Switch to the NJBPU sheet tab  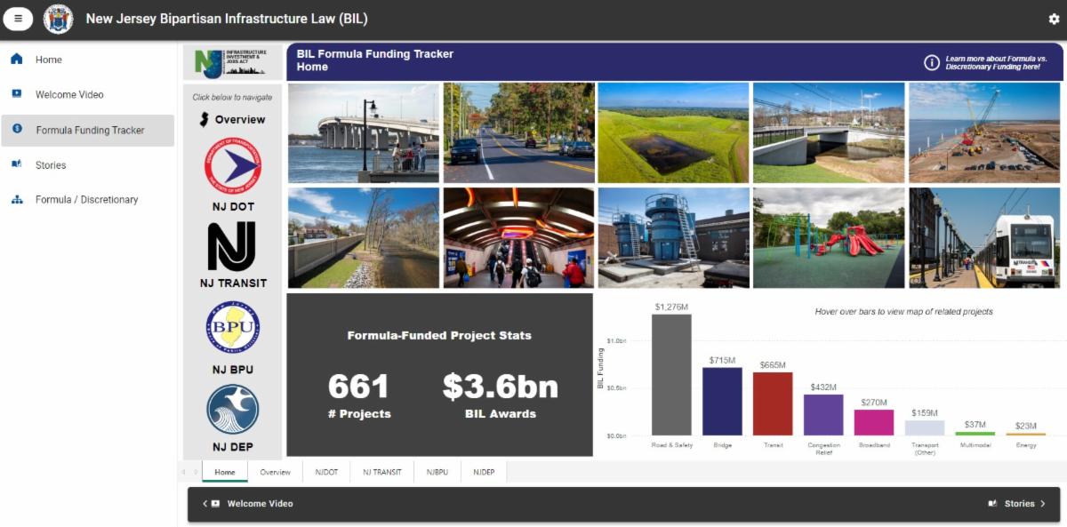(x=437, y=472)
